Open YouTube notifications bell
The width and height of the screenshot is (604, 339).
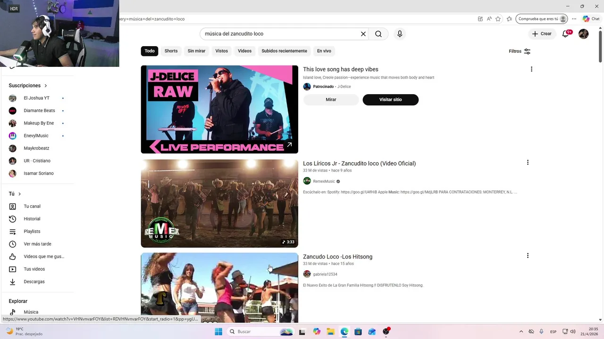coord(566,34)
